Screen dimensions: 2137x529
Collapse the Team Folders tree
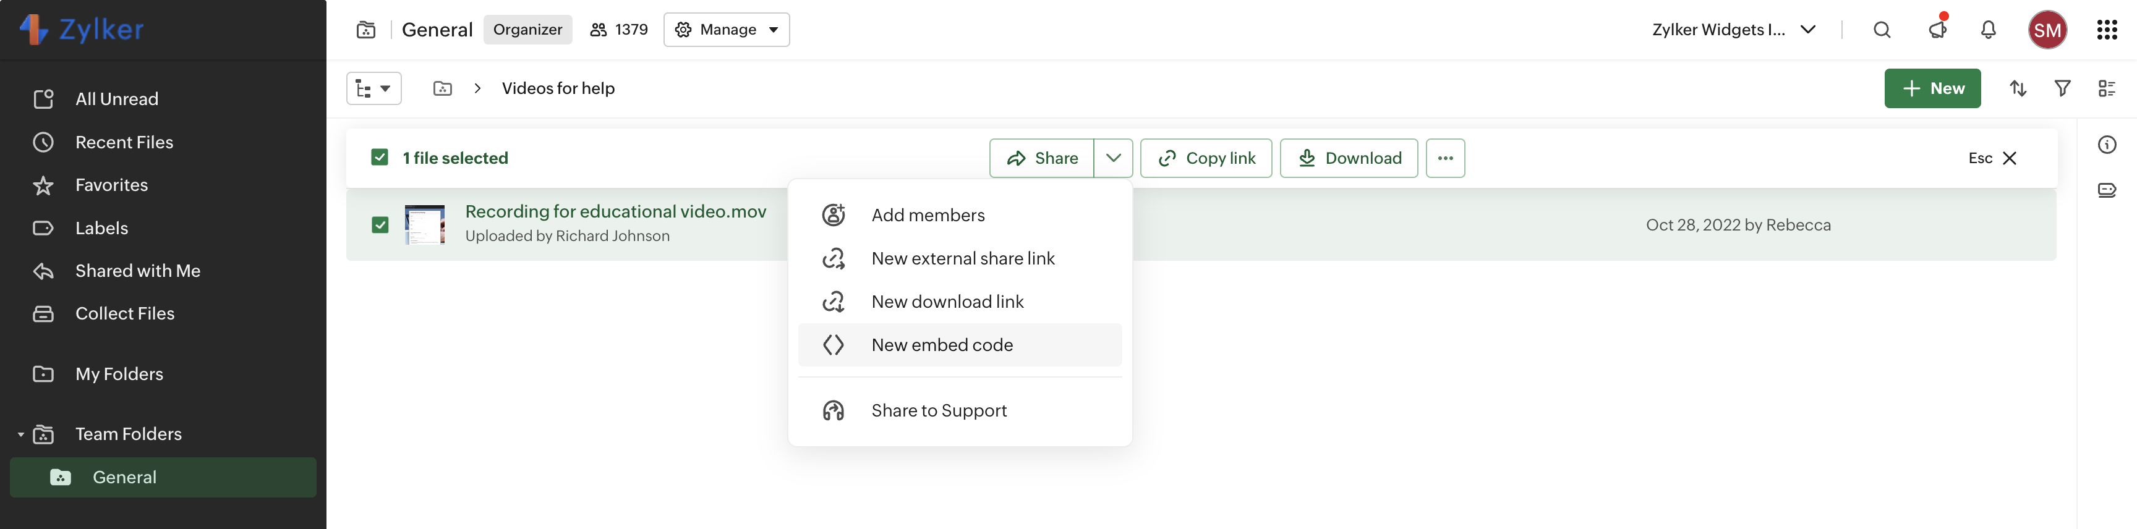tap(21, 434)
